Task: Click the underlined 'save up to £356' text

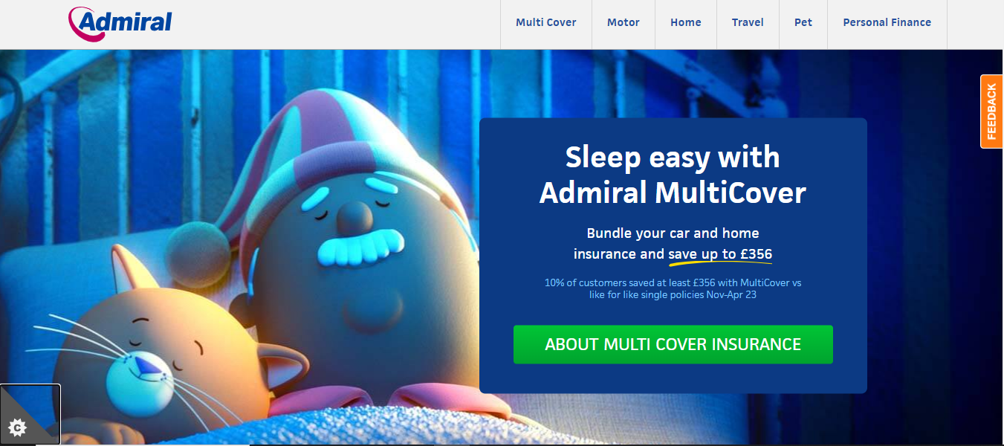Action: coord(720,254)
